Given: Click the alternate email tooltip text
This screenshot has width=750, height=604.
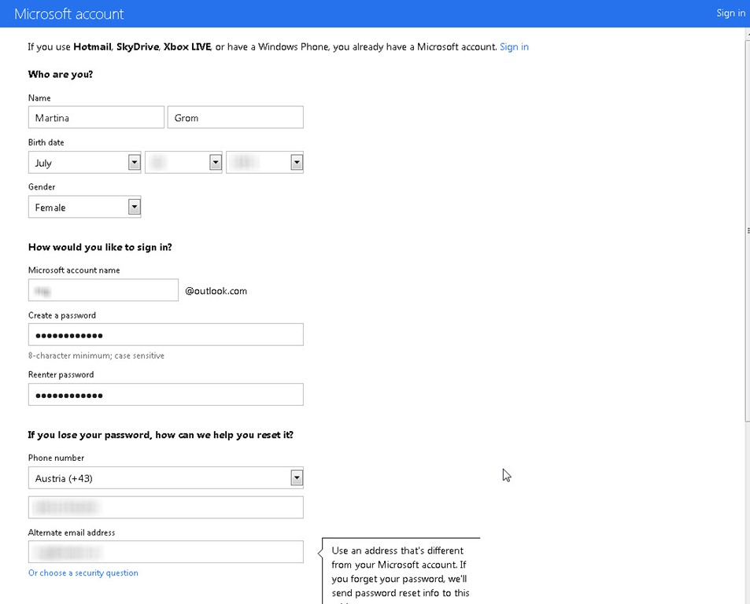Looking at the screenshot, I should click(x=401, y=575).
